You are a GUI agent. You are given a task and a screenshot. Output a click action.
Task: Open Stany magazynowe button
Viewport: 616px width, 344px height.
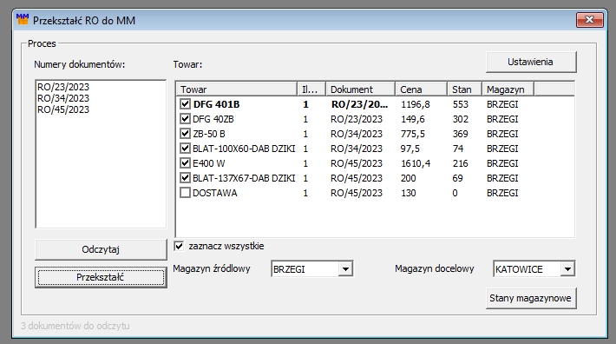click(x=531, y=298)
